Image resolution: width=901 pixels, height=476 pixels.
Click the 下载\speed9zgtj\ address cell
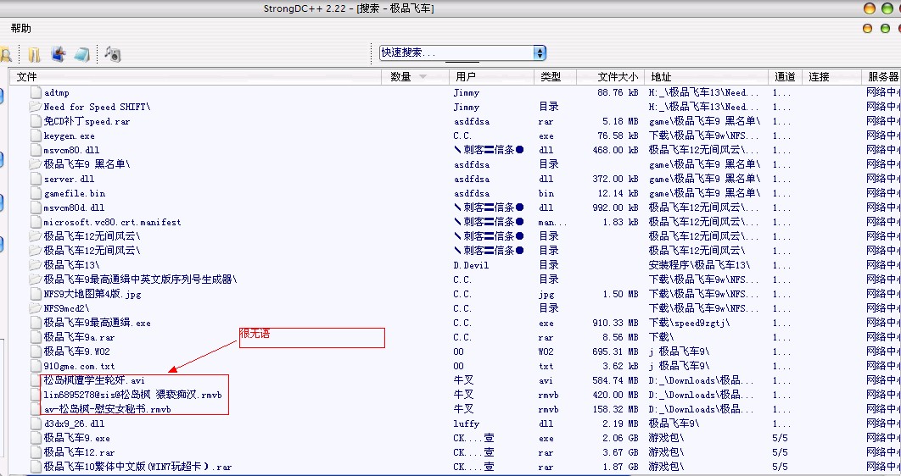[689, 323]
